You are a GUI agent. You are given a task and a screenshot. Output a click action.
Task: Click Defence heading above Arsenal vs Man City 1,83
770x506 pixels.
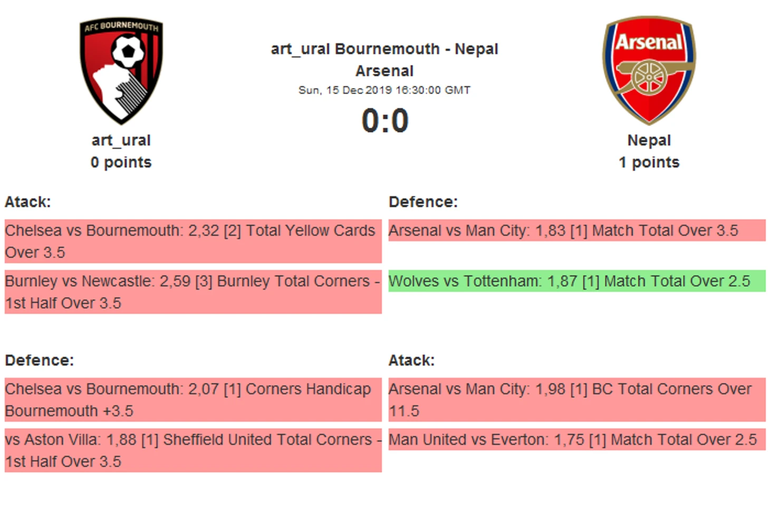pos(423,202)
